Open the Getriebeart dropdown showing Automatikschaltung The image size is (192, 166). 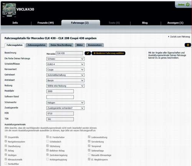coord(65,75)
